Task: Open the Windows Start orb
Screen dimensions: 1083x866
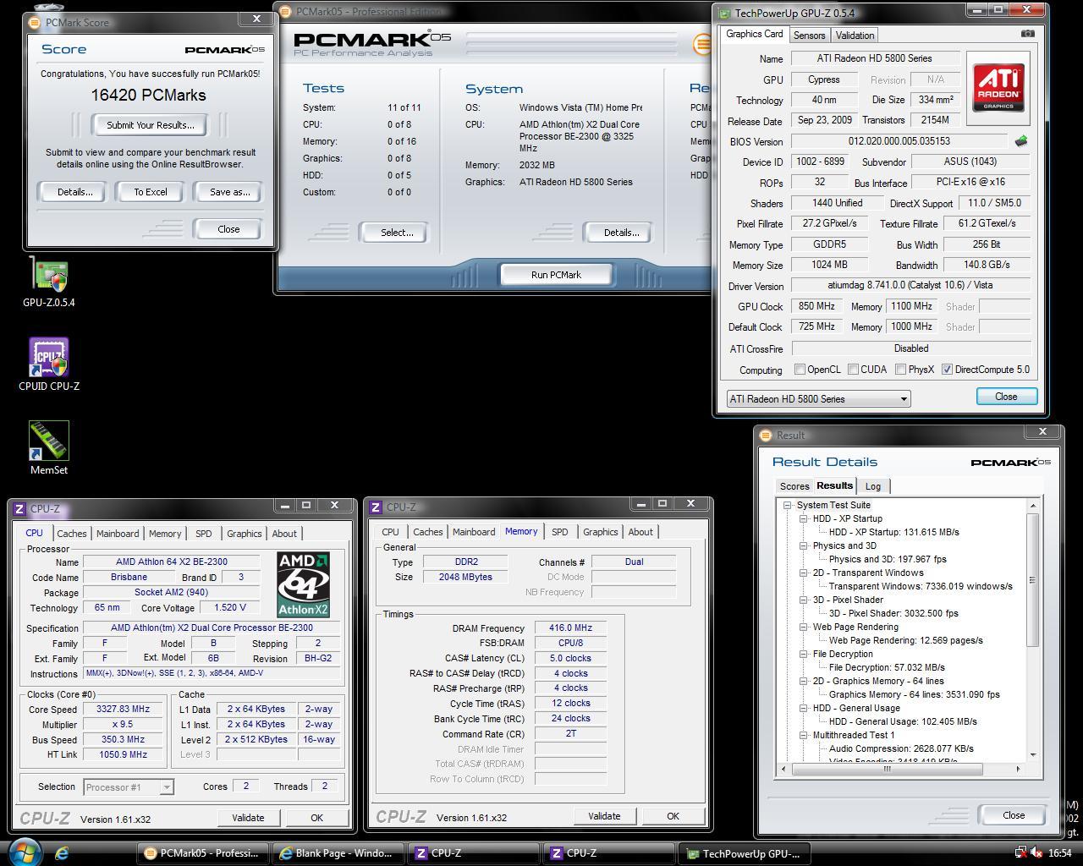Action: coord(24,852)
